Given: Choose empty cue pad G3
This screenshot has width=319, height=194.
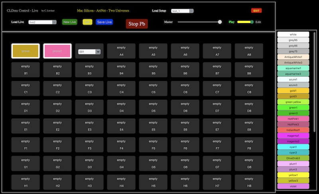Looking at the screenshot, I should click(x=89, y=163).
